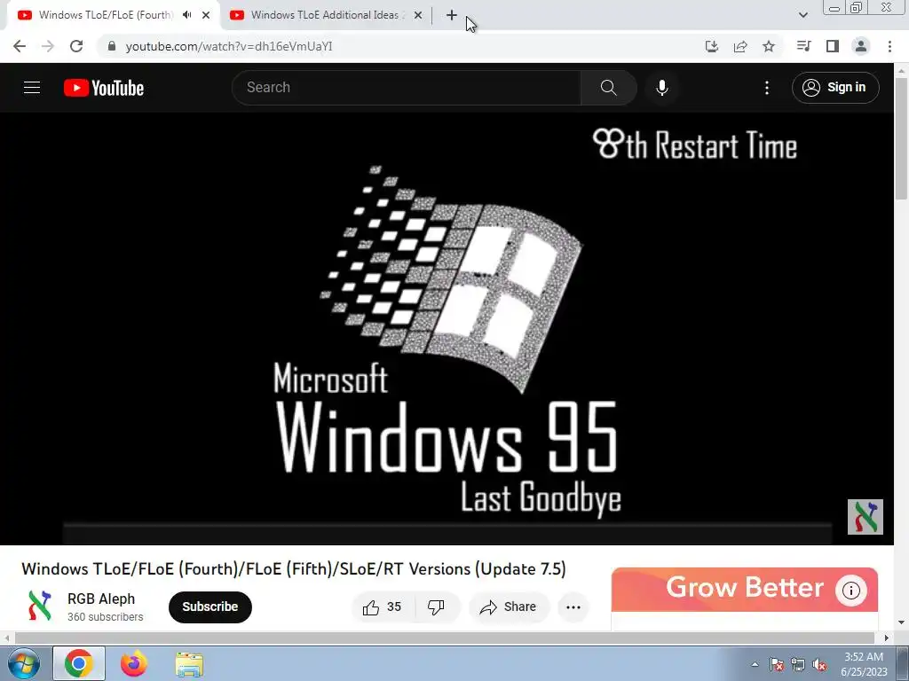Click the horizontal scrollbar right arrow
This screenshot has height=681, width=909.
click(x=887, y=638)
